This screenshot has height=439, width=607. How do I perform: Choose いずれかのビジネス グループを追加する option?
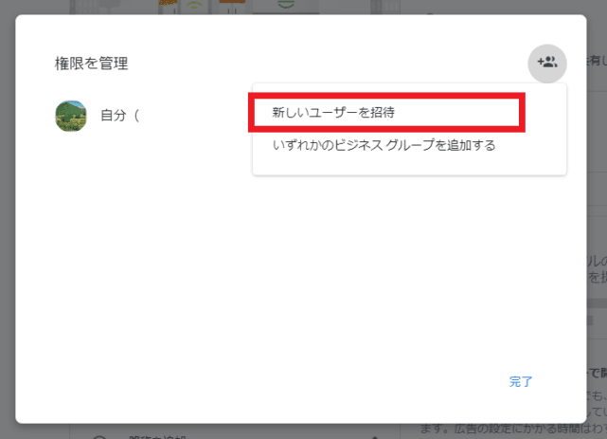coord(384,145)
